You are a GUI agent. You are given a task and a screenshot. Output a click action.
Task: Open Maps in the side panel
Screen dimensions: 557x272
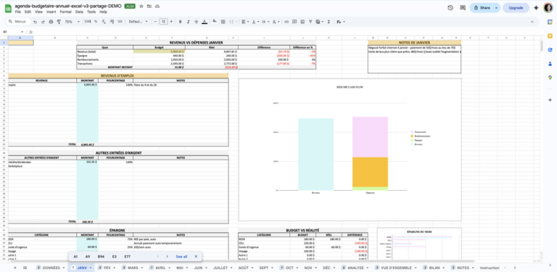(550, 78)
